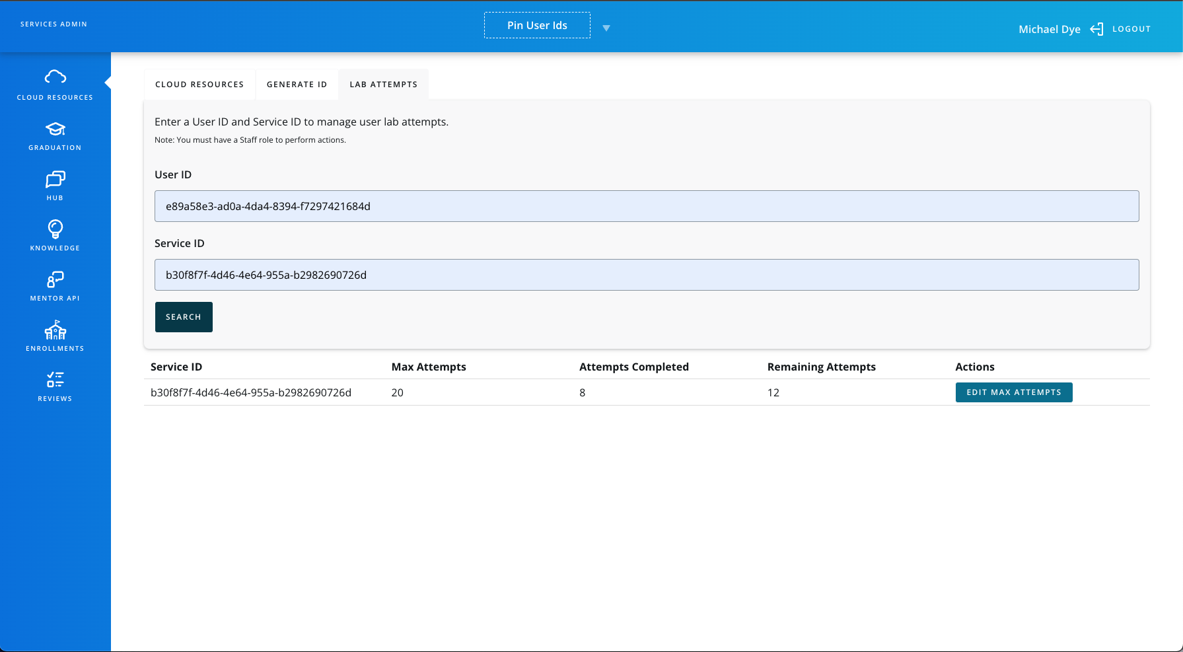Expand the Pin User Ids dropdown arrow
Image resolution: width=1183 pixels, height=652 pixels.
[606, 28]
